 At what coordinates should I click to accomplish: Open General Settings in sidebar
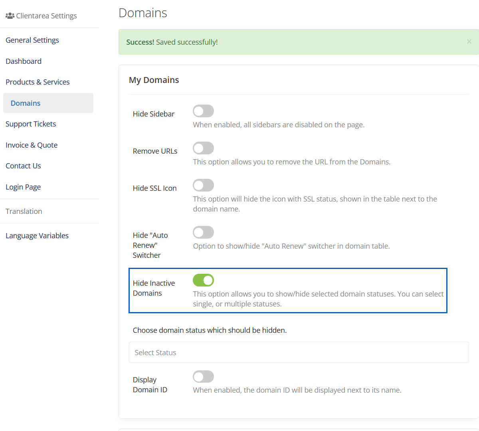[x=32, y=40]
